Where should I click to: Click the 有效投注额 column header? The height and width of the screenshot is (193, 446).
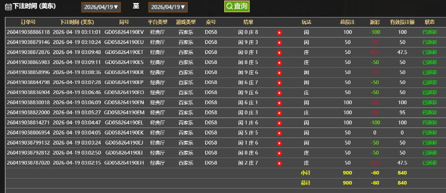402,22
